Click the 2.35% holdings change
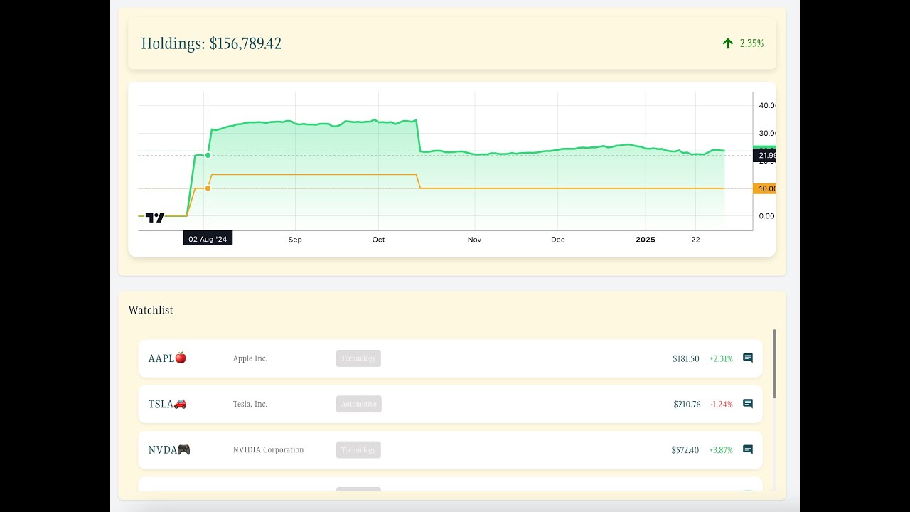 coord(751,43)
